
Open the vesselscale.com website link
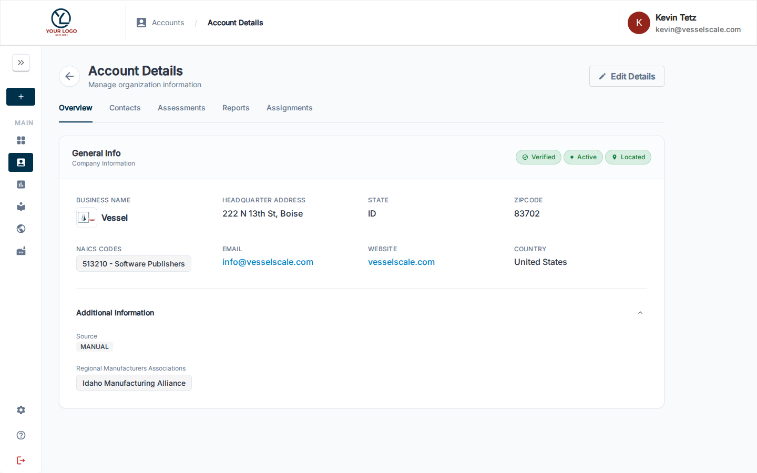[x=401, y=262]
